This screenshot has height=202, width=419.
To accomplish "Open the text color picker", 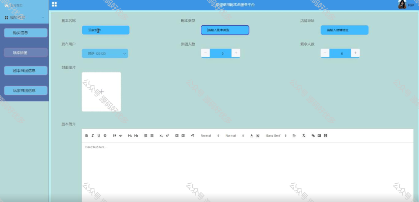I will point(252,136).
